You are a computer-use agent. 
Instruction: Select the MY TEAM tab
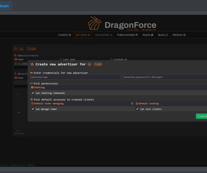[x=83, y=35]
